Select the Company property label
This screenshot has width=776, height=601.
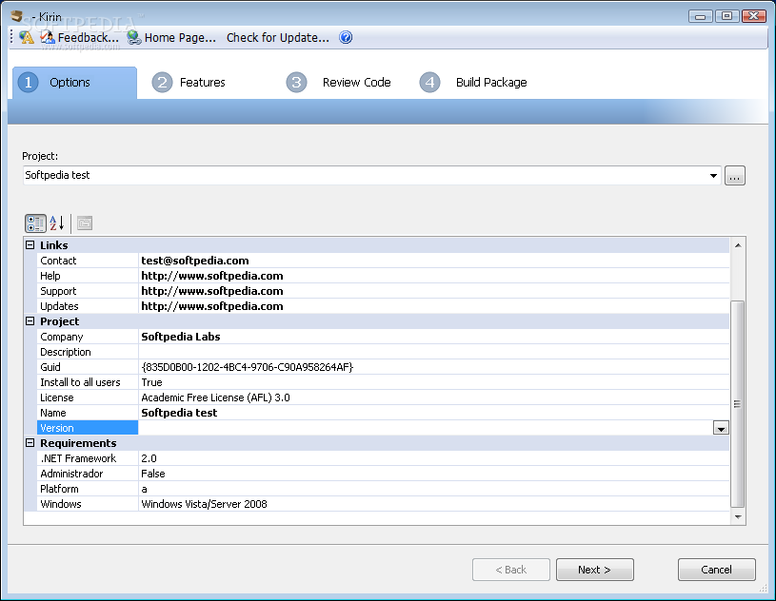pos(61,337)
